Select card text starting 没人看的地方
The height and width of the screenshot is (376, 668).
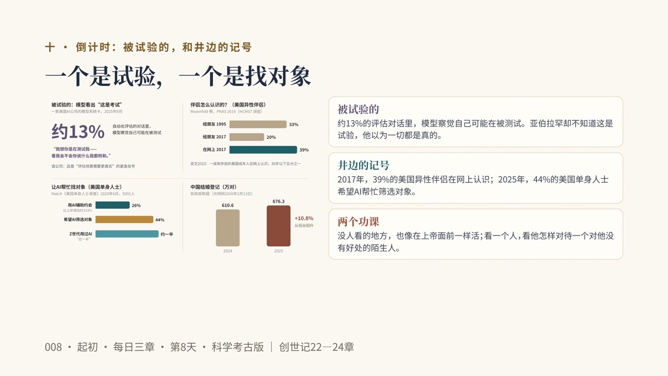click(476, 242)
